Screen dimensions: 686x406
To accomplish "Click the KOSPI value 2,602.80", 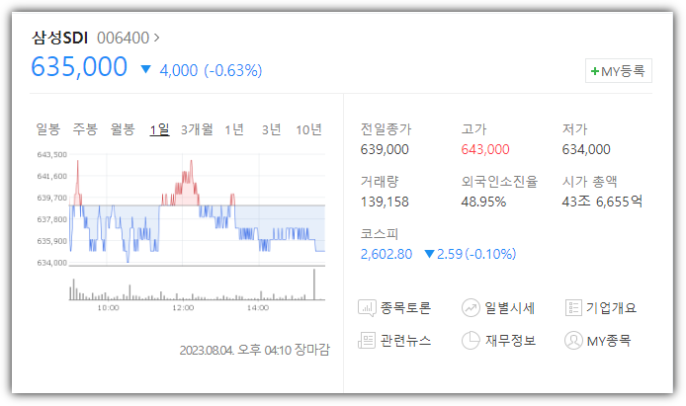I will coord(386,254).
